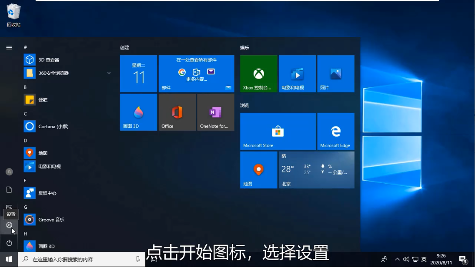The height and width of the screenshot is (267, 475).
Task: Expand the 360安全浏览器 folder chevron
Action: (109, 73)
